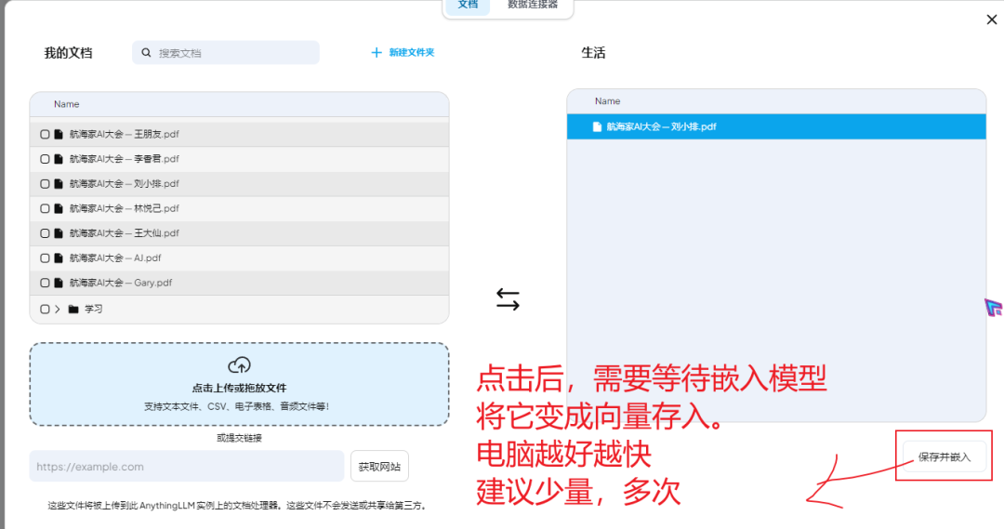Select file name 航海家AI大会—林悦己.pdf
The height and width of the screenshot is (529, 1004).
pyautogui.click(x=125, y=209)
